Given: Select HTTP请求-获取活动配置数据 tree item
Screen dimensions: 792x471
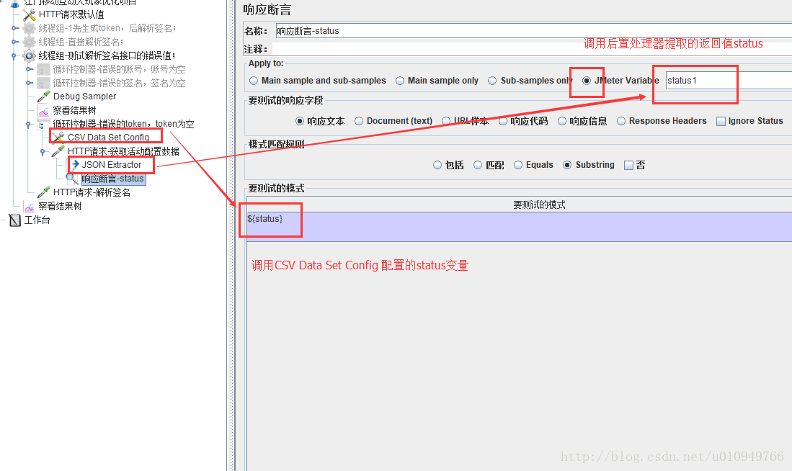Looking at the screenshot, I should [123, 151].
